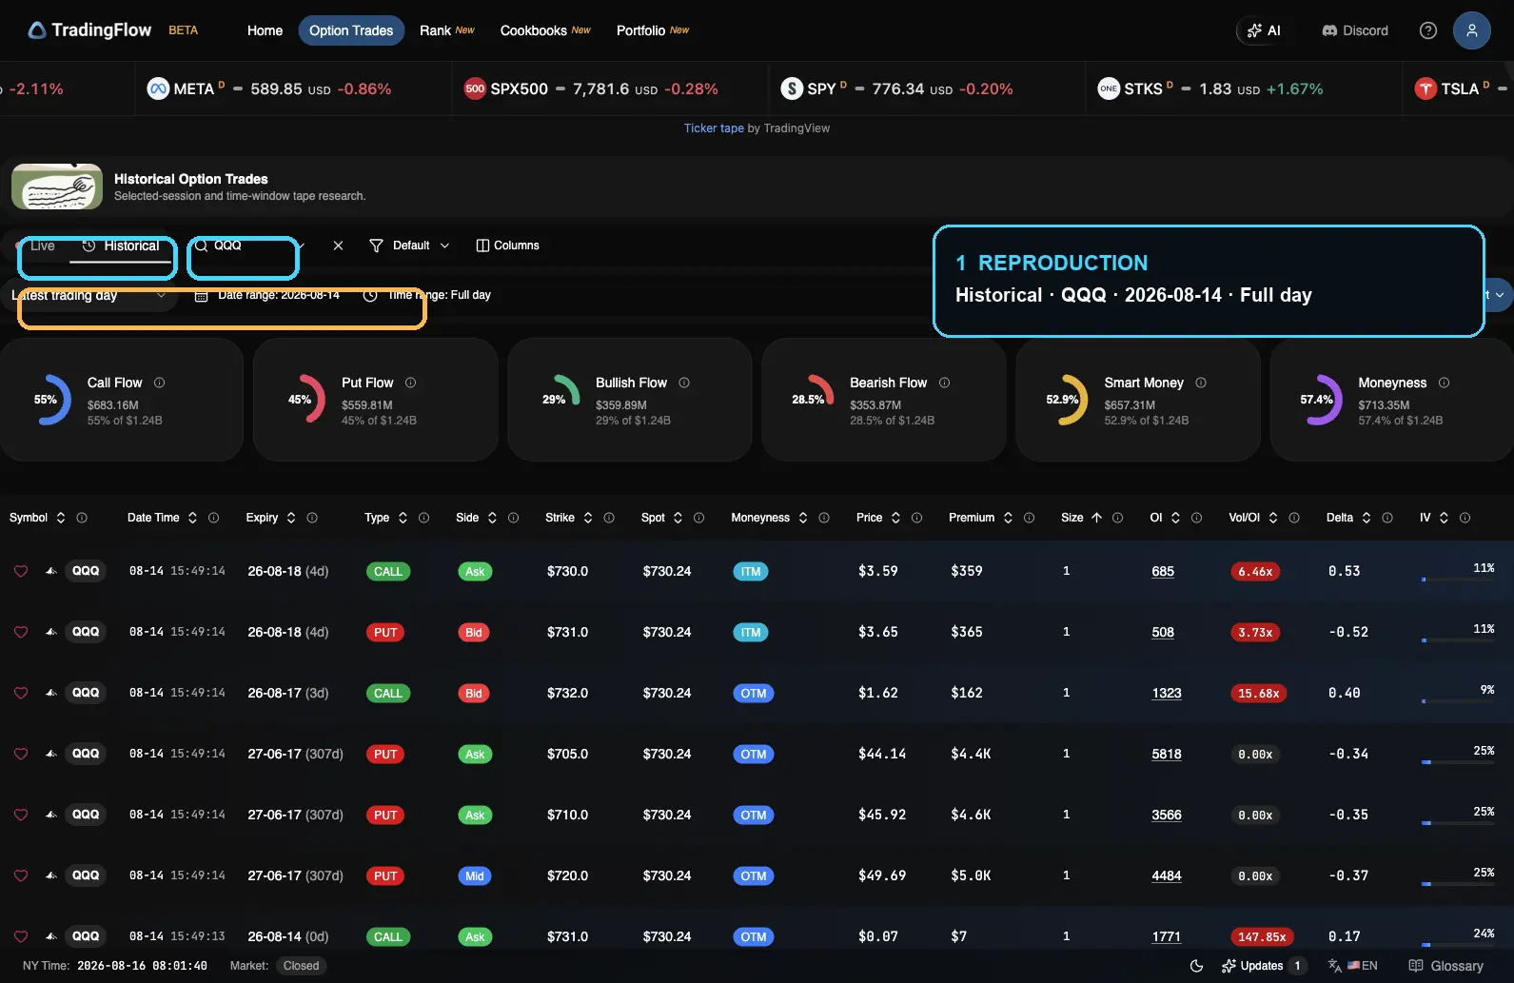
Task: Show info for Moneyness card
Action: click(1444, 383)
